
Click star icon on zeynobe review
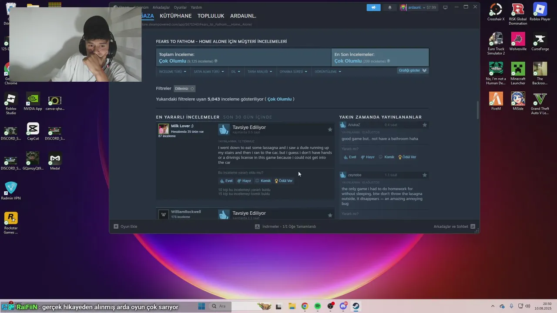[x=425, y=175]
